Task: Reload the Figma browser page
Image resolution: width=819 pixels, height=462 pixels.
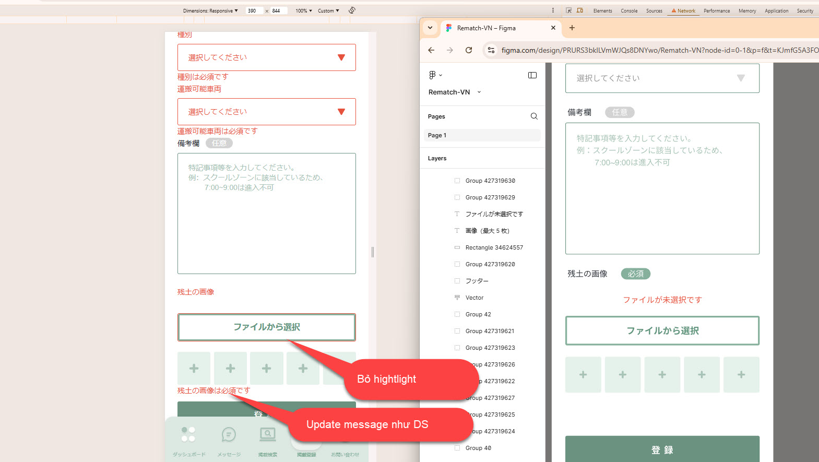Action: pyautogui.click(x=469, y=50)
